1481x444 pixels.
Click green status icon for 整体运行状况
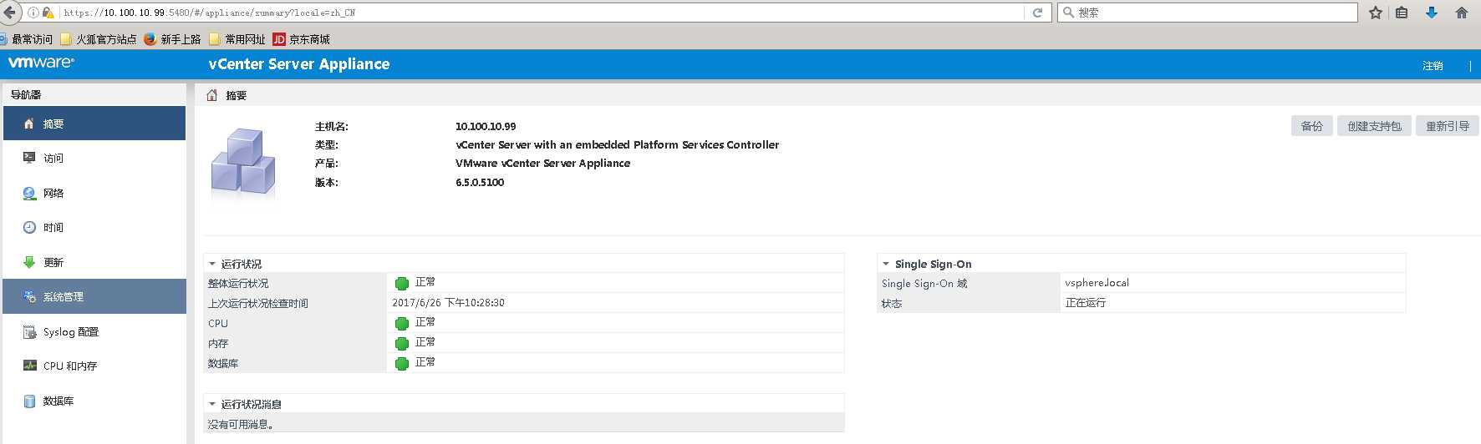coord(401,283)
